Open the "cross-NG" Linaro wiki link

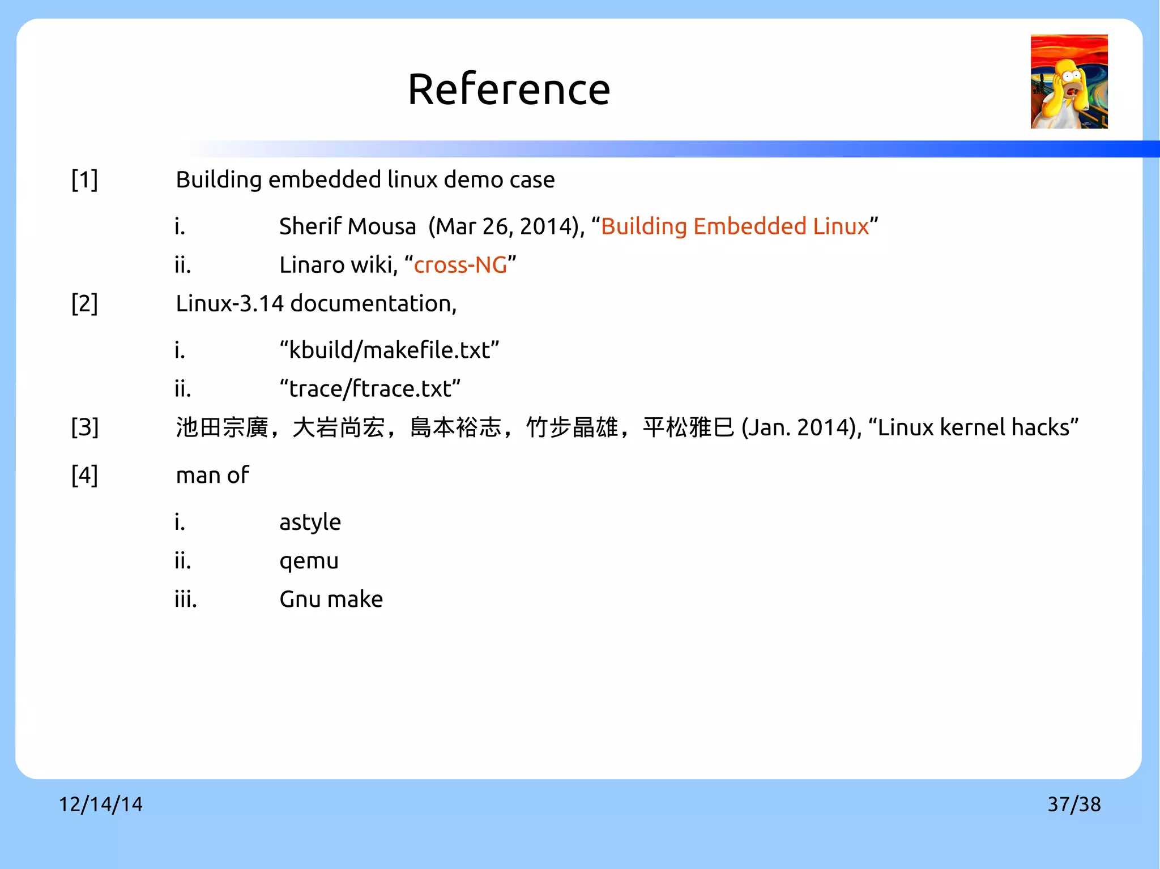(x=460, y=265)
